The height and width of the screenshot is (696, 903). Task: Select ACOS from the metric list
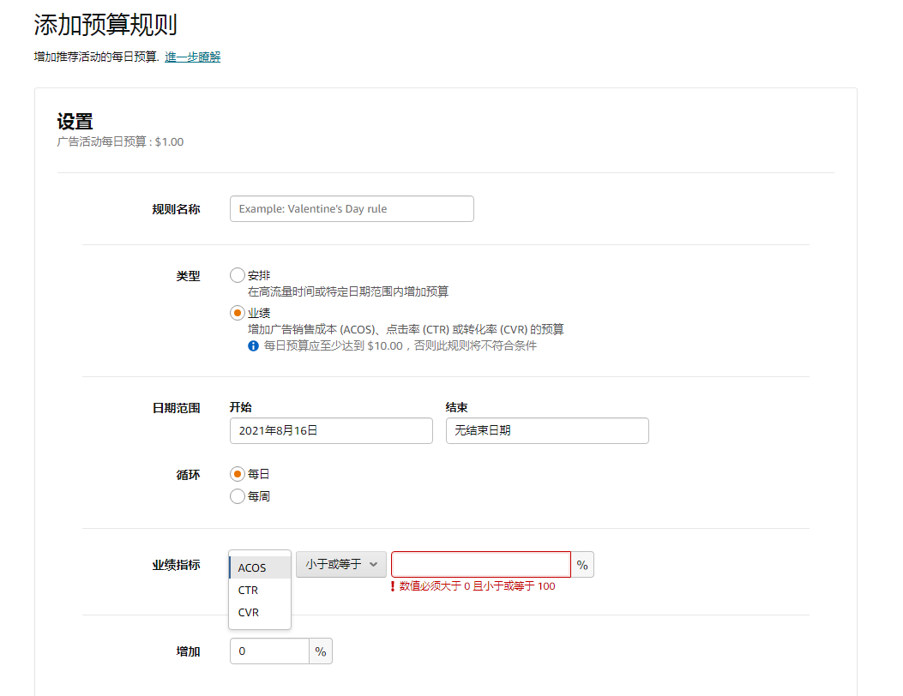click(252, 567)
